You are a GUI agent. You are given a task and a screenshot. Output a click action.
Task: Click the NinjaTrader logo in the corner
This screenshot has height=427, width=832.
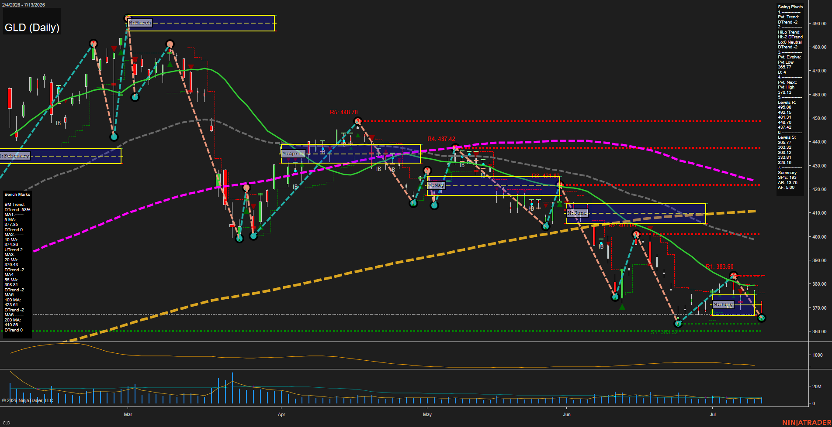coord(807,422)
